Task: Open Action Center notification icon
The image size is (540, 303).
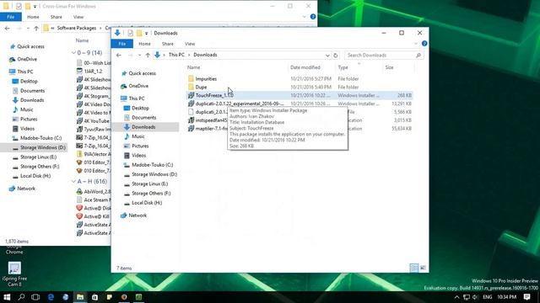Action: click(x=526, y=297)
